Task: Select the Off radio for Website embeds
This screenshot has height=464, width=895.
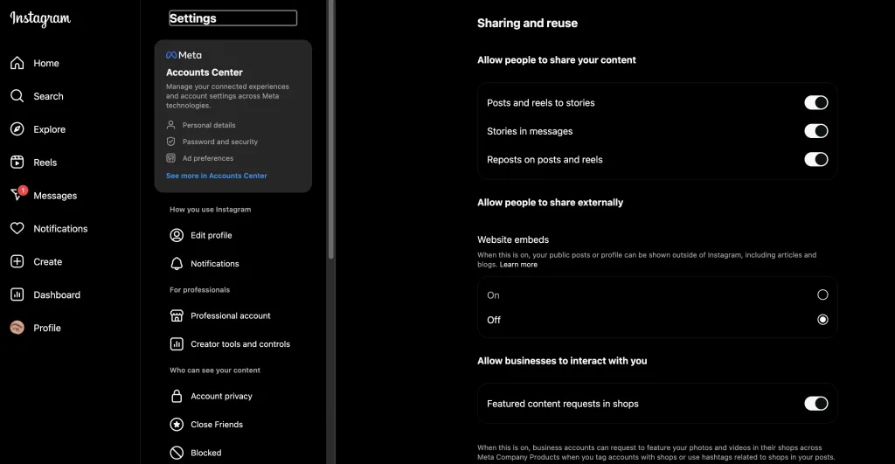Action: 822,320
